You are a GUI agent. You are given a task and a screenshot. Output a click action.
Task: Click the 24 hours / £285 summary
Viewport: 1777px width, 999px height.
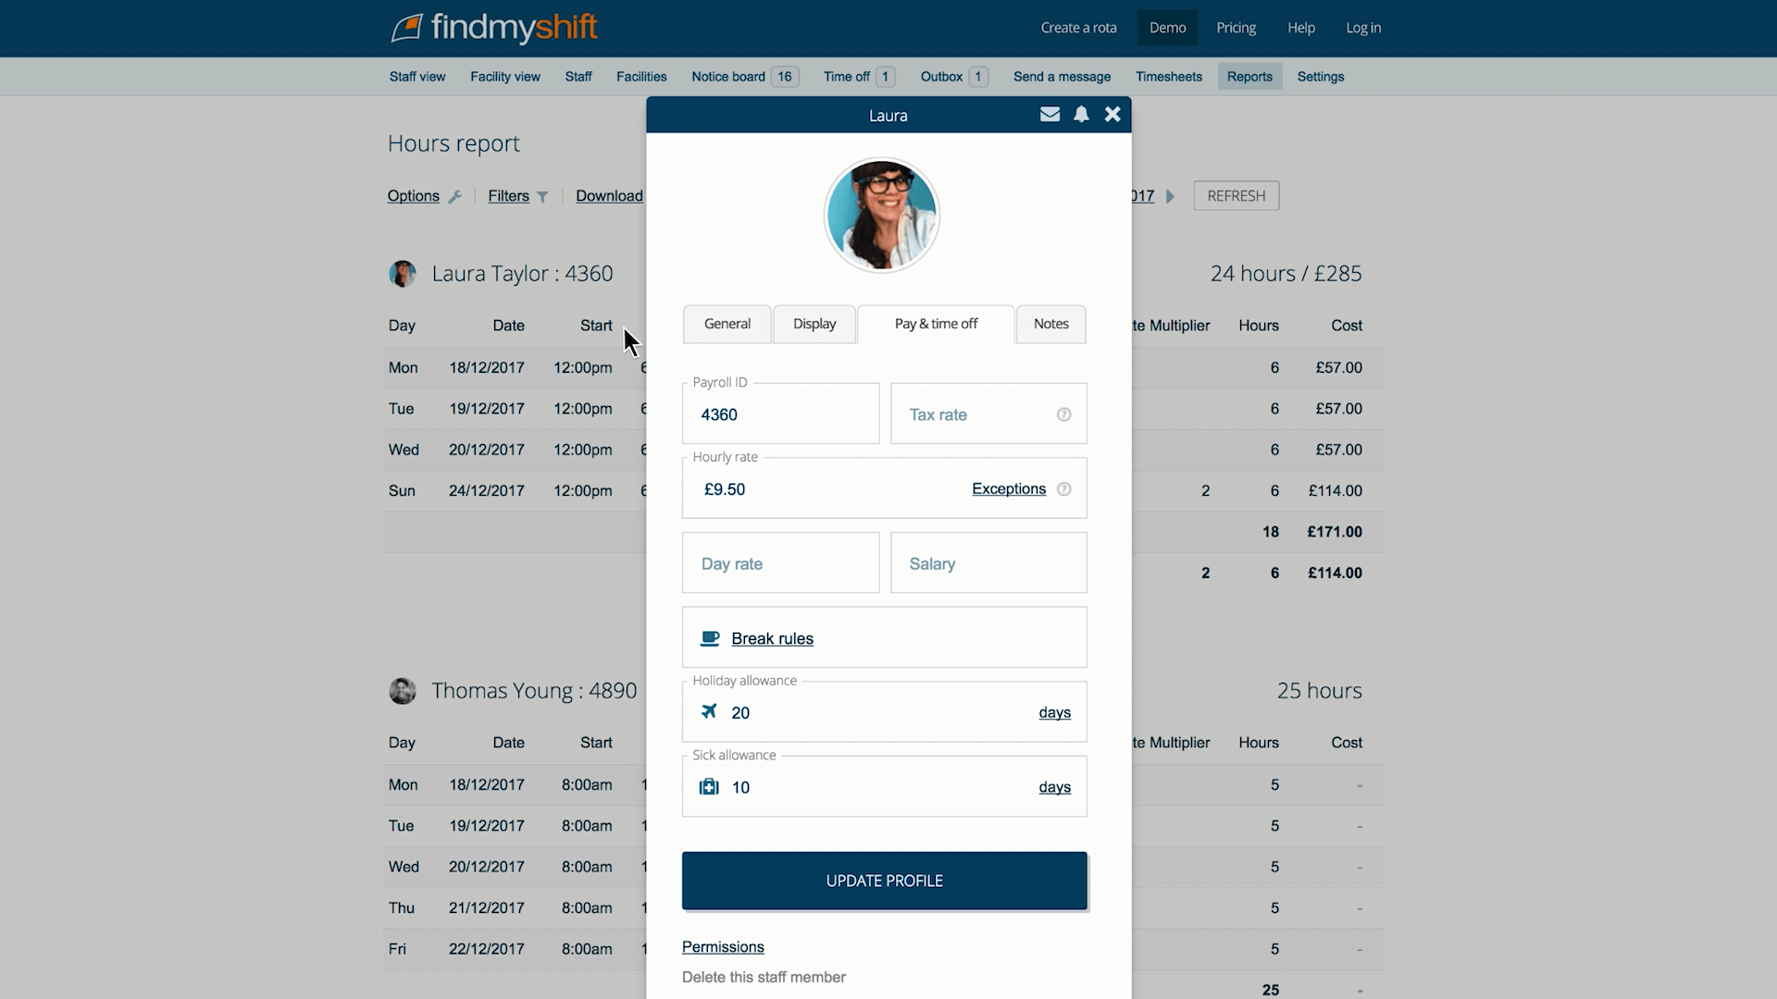1286,274
